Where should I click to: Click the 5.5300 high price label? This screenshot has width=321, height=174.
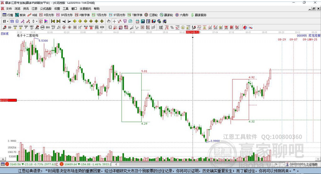coord(43,41)
